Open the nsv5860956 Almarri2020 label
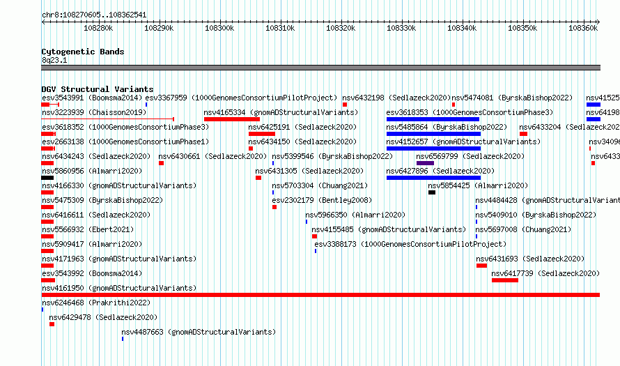The height and width of the screenshot is (366, 620). point(92,171)
